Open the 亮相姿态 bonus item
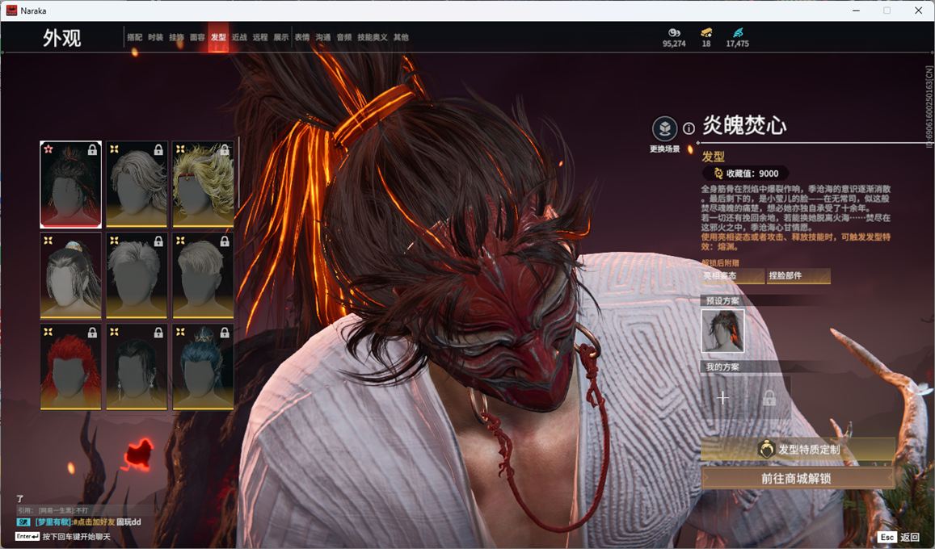 [733, 275]
